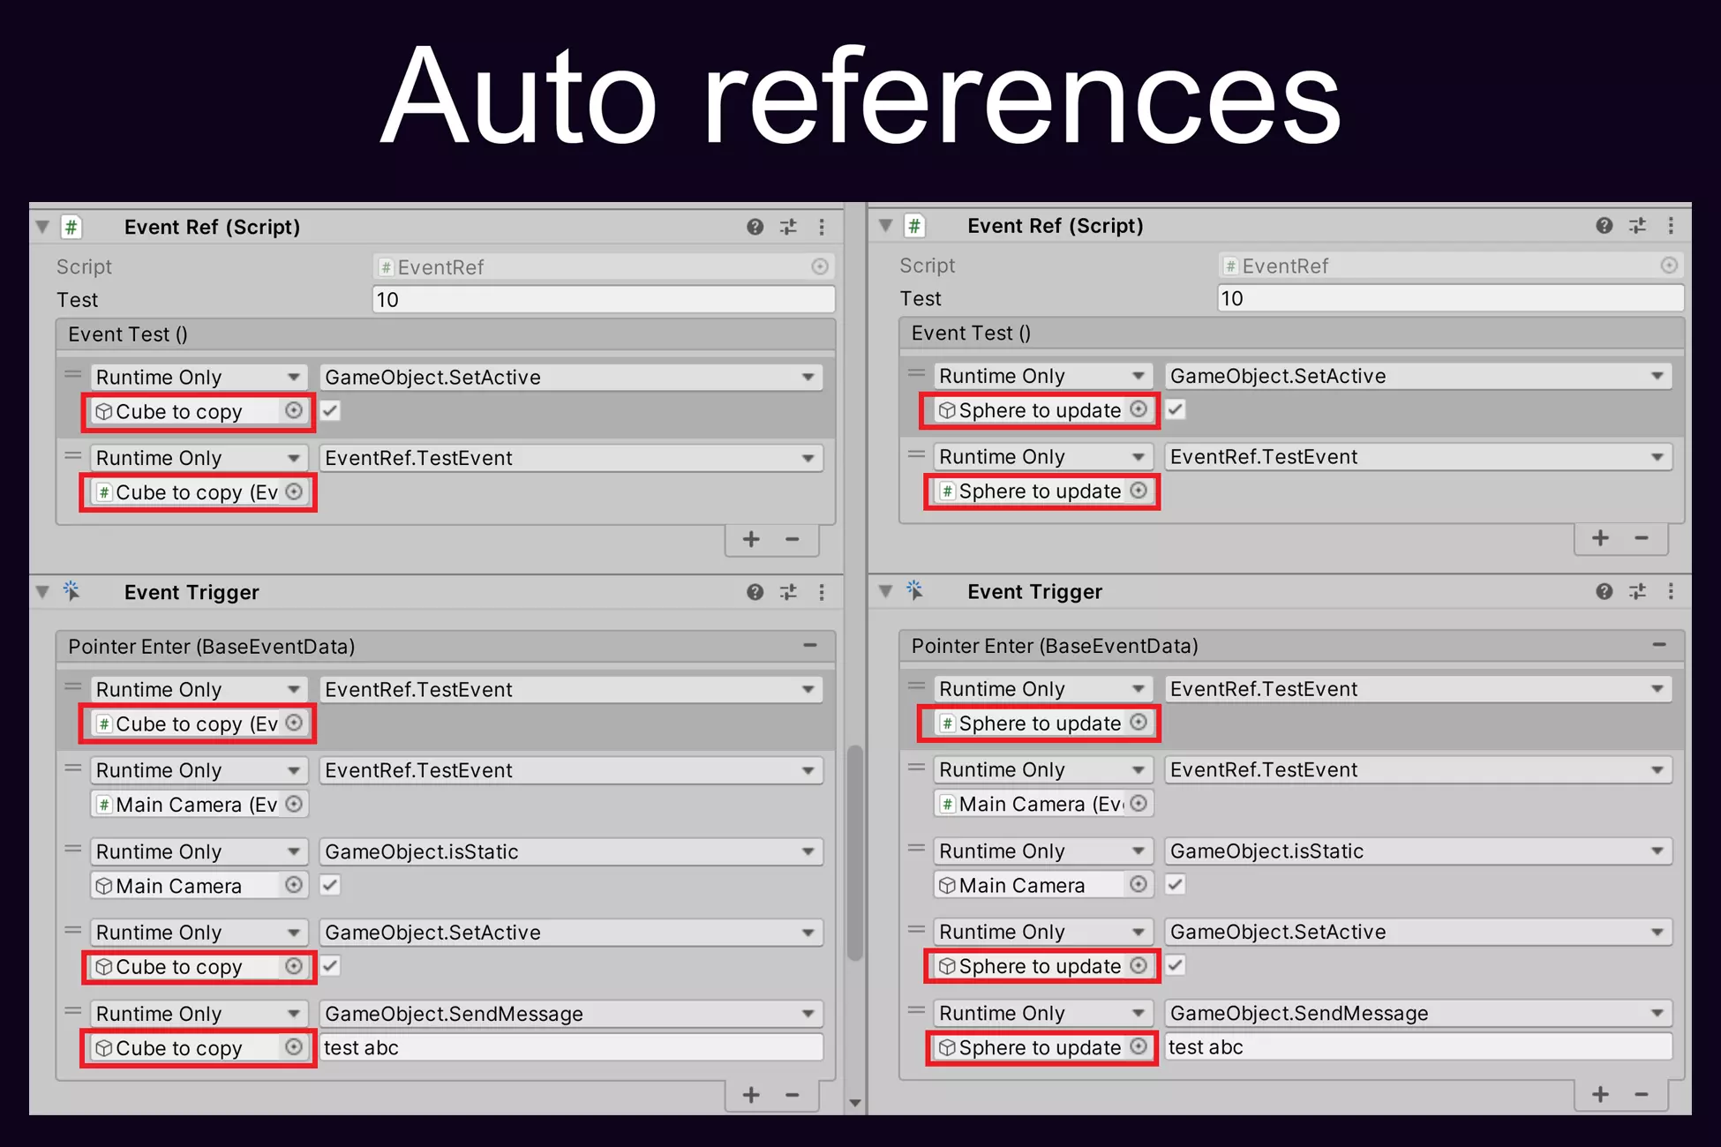The width and height of the screenshot is (1721, 1147).
Task: Collapse the Event Ref script foldout
Action: [x=41, y=227]
